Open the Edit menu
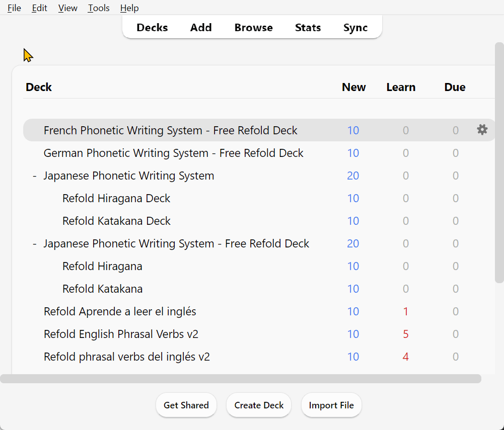This screenshot has height=430, width=504. pos(39,8)
